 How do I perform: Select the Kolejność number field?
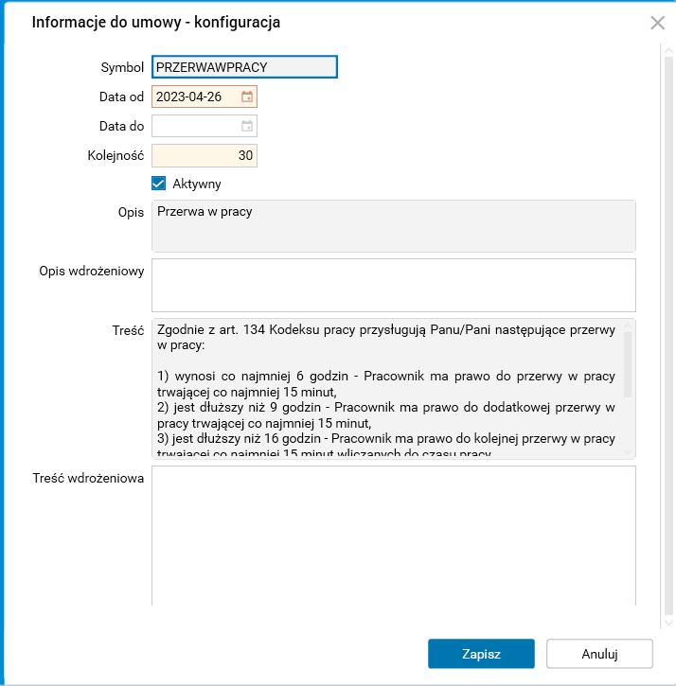(x=204, y=155)
